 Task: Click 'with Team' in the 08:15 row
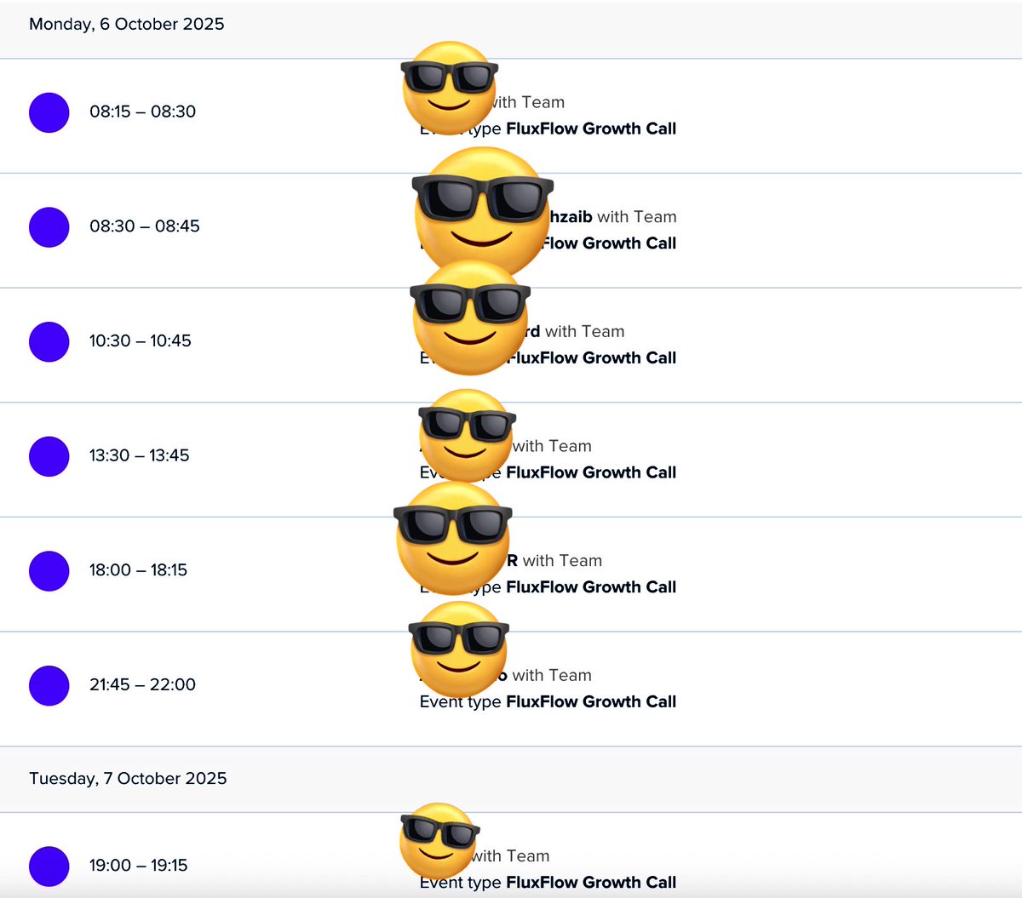tap(529, 102)
